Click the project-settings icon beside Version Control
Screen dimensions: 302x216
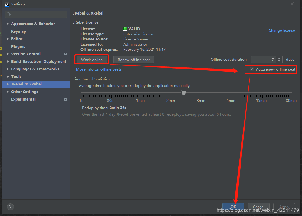point(65,54)
